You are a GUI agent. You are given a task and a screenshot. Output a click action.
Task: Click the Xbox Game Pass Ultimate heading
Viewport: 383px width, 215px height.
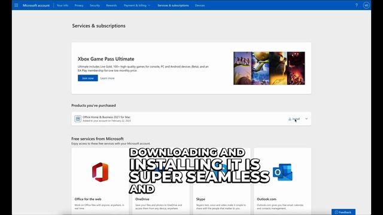coord(106,59)
